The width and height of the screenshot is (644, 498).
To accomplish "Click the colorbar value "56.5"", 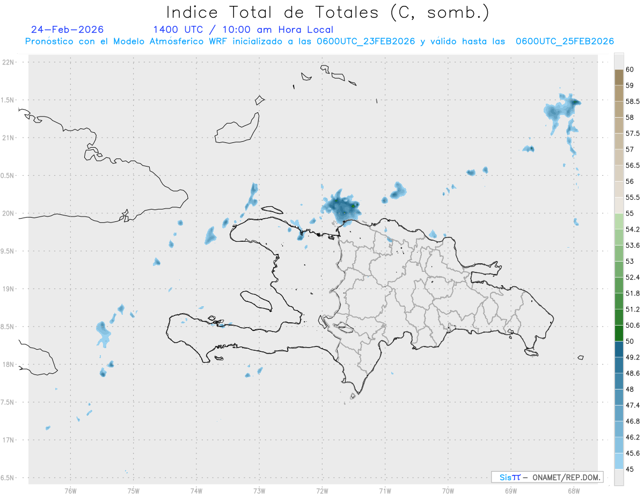I will point(633,165).
